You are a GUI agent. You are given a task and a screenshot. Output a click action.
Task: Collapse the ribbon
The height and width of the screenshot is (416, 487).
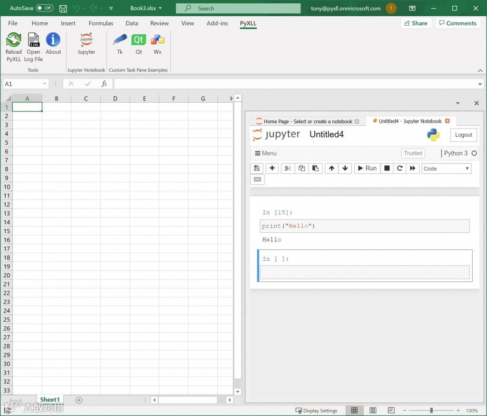pos(480,70)
